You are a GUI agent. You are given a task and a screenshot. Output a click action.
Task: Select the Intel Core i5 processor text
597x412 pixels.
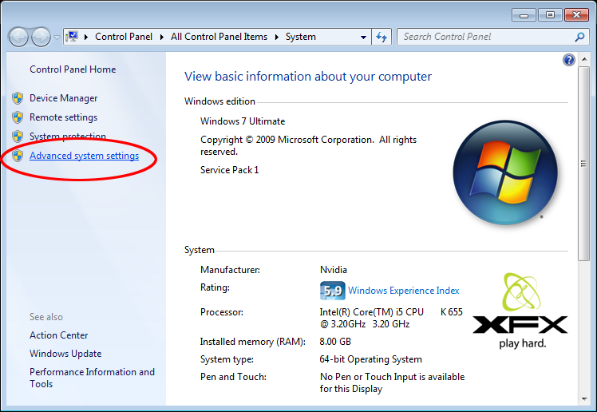tap(391, 318)
